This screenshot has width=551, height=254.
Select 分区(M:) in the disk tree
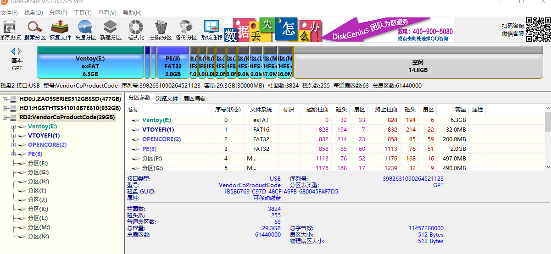point(39,227)
